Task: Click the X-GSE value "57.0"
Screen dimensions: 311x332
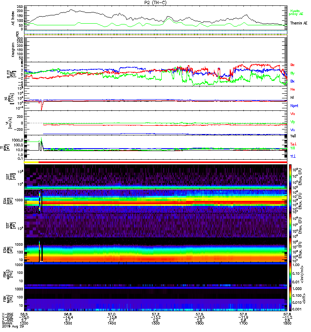Action: [112, 315]
